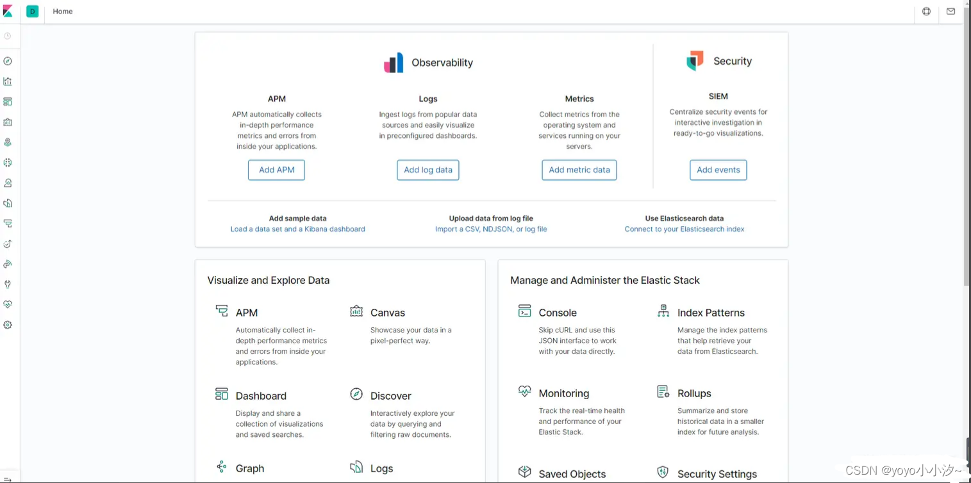
Task: Click the Observability logo icon
Action: 394,63
